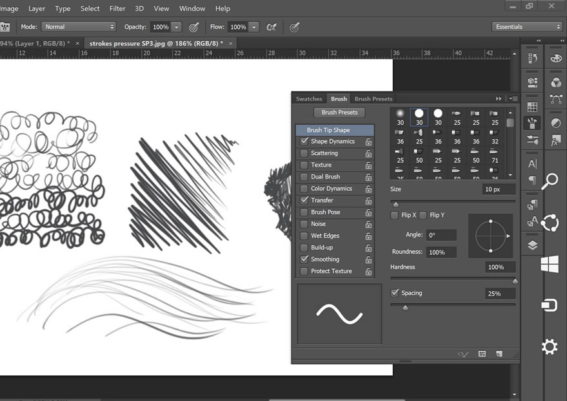Toggle the pressure for opacity icon

(x=194, y=27)
